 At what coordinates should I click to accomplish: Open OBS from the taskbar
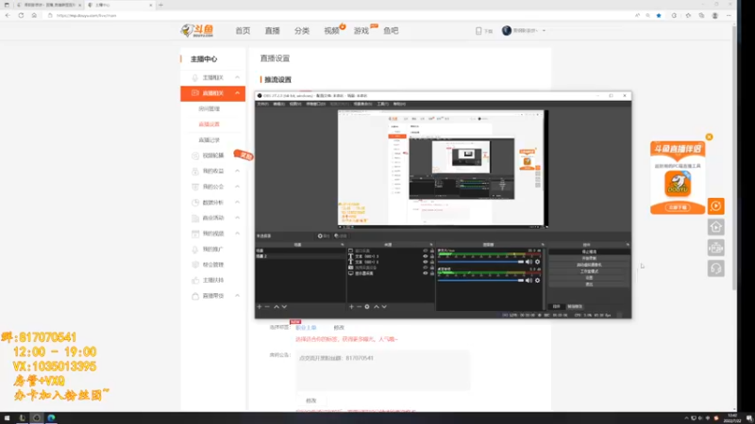(x=37, y=417)
